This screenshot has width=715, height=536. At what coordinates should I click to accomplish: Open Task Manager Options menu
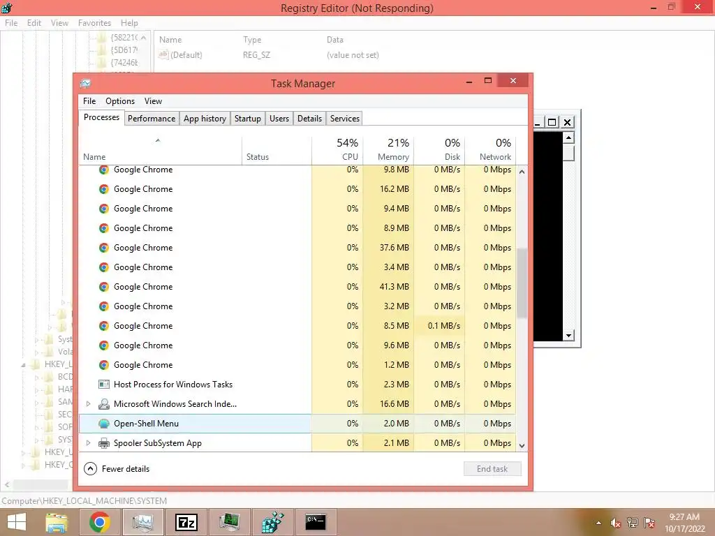click(x=120, y=101)
